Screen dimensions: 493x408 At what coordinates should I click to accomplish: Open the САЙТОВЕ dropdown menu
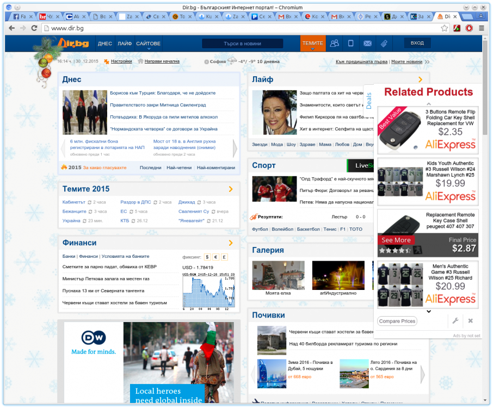[149, 44]
